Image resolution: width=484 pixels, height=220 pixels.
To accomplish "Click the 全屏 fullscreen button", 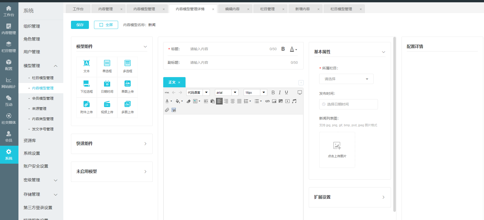I will pyautogui.click(x=106, y=25).
